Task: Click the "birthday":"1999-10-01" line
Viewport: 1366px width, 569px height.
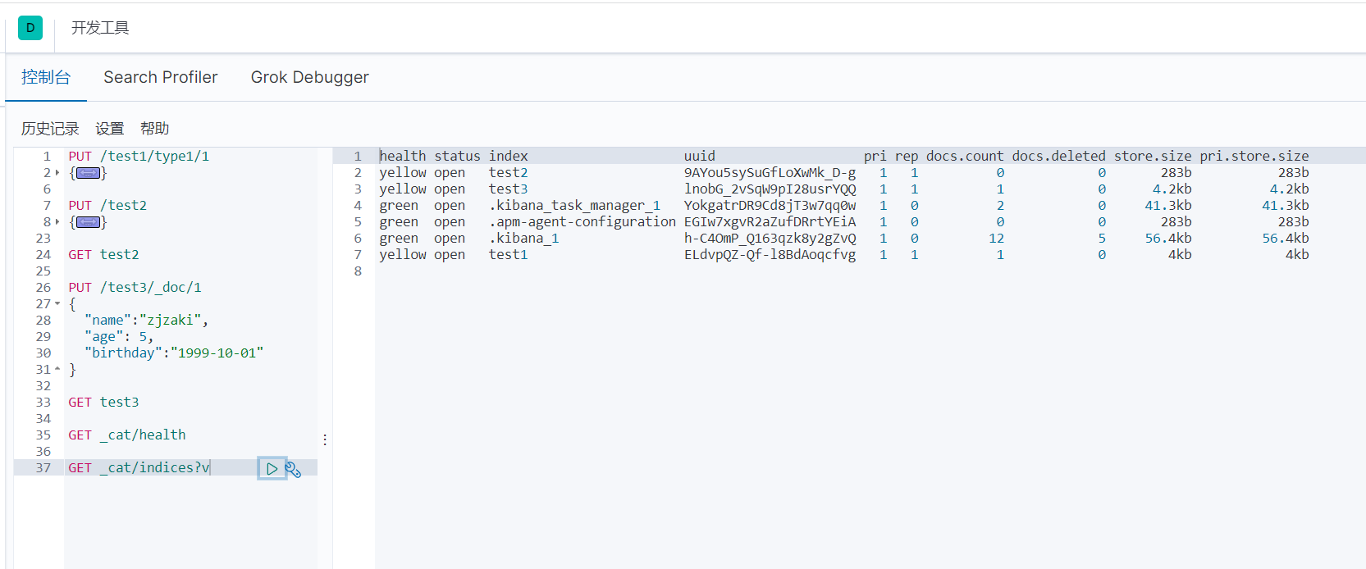Action: (x=174, y=353)
